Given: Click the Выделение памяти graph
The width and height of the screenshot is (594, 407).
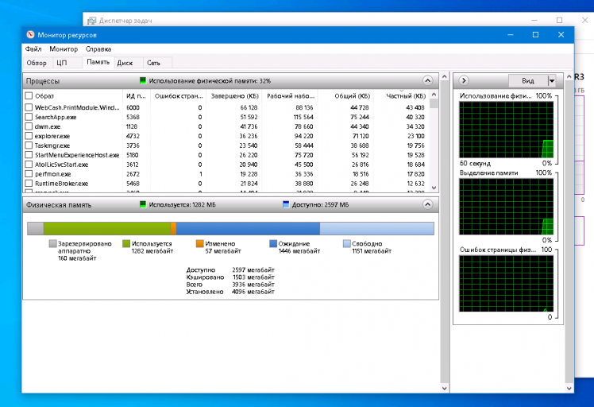Looking at the screenshot, I should pos(506,207).
